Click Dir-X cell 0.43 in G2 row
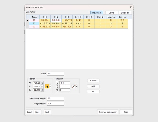This screenshot has width=158, height=122. (x=78, y=24)
